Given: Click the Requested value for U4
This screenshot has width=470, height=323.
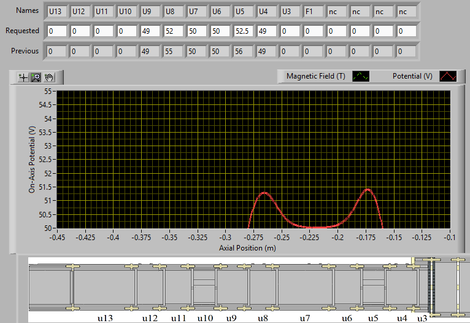Looking at the screenshot, I should tap(268, 31).
